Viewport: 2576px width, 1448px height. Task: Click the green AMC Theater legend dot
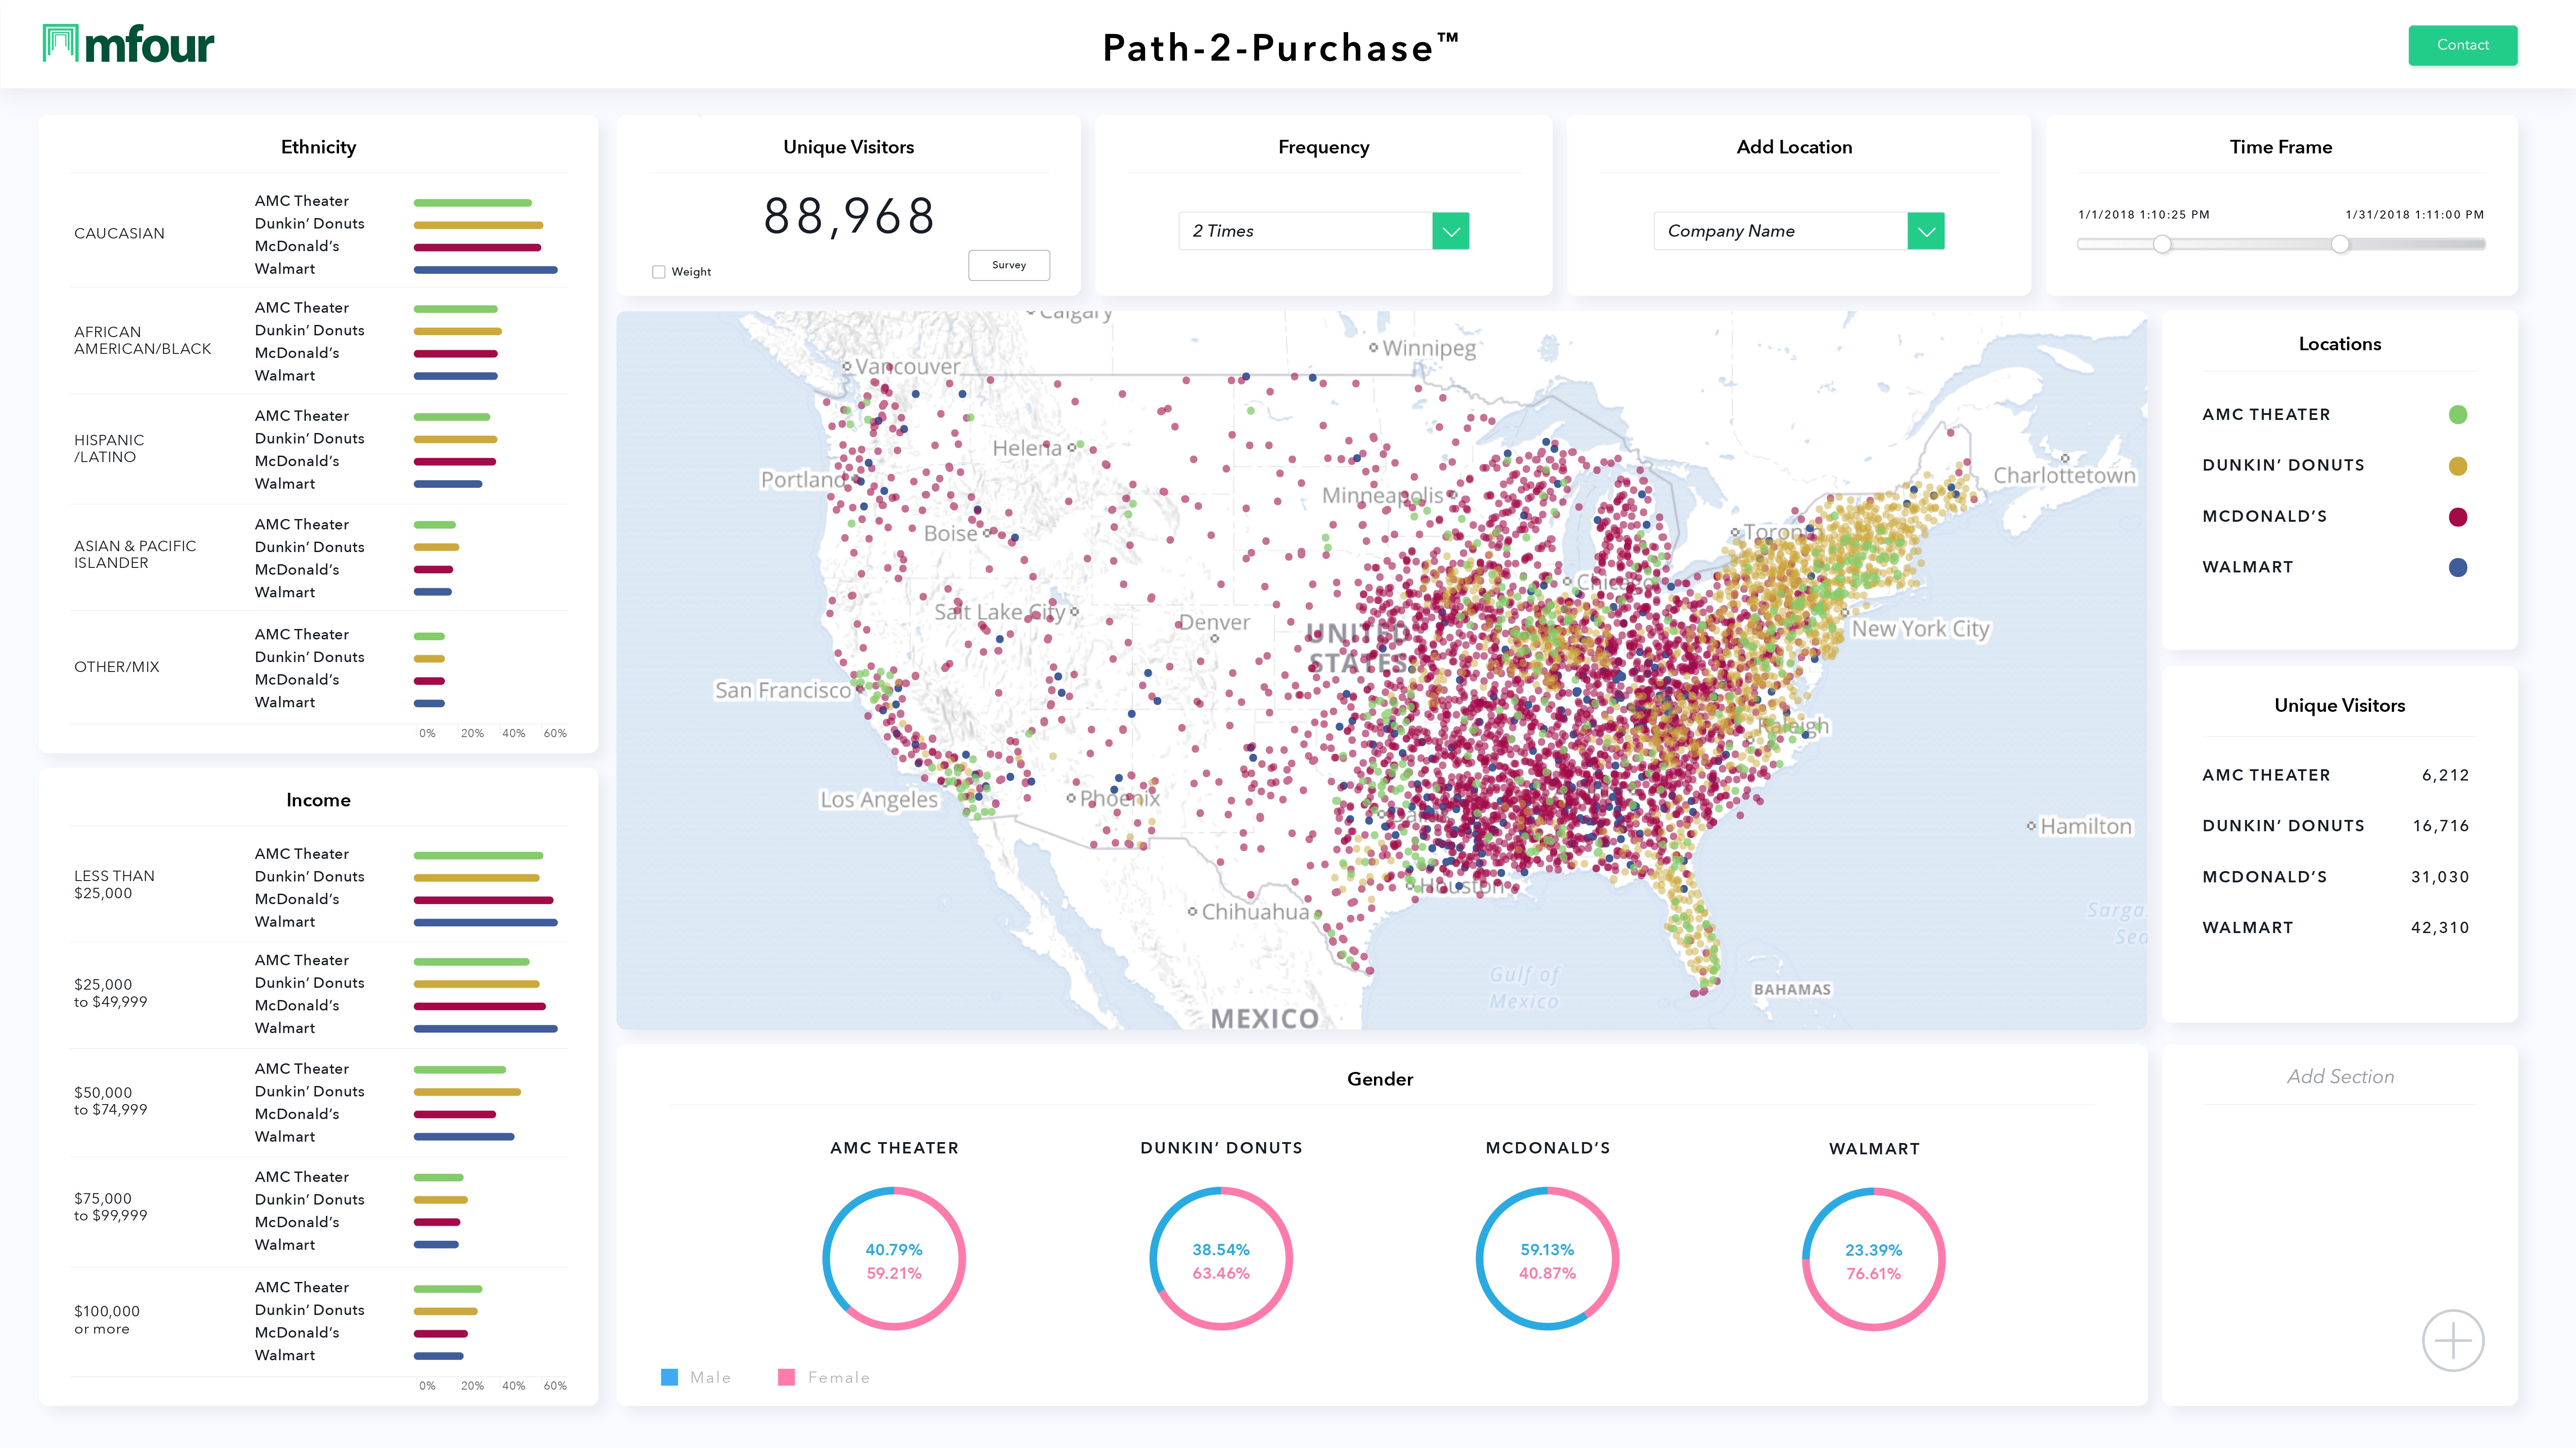2457,415
